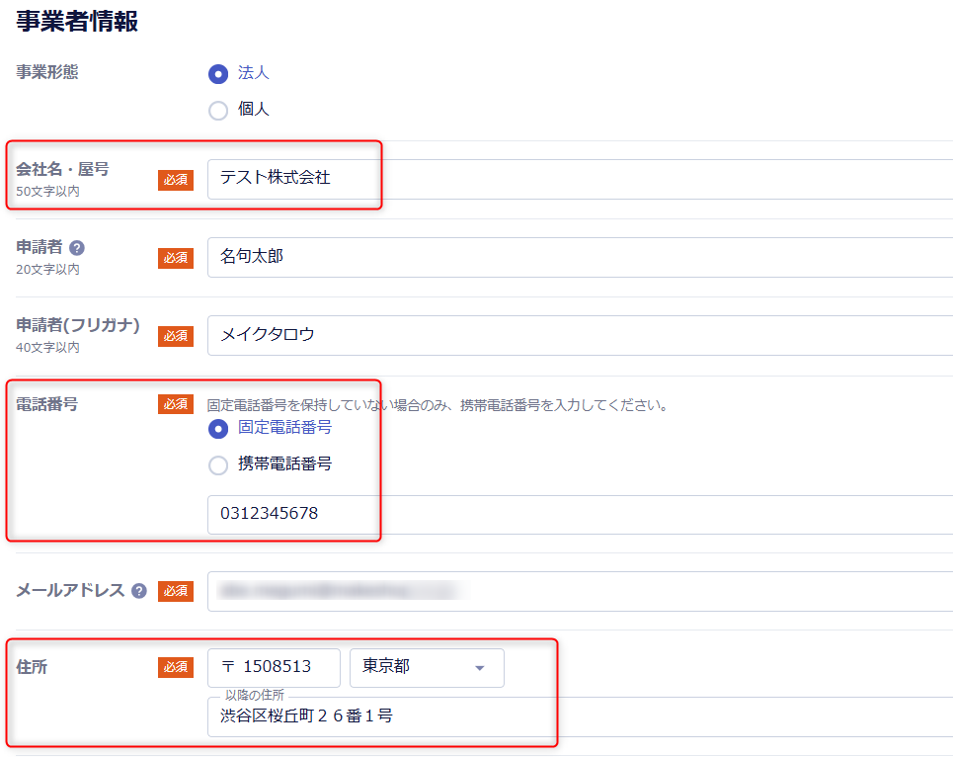
Task: Click the 必須 badge beside 会社名・屋号
Action: coord(176,180)
